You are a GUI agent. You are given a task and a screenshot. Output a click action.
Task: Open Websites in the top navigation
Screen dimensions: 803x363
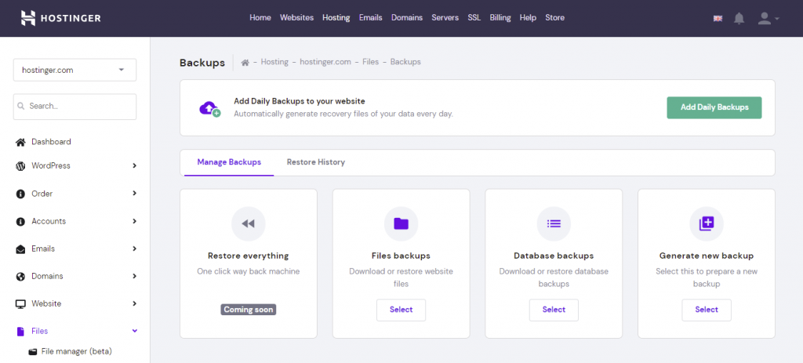pos(296,18)
